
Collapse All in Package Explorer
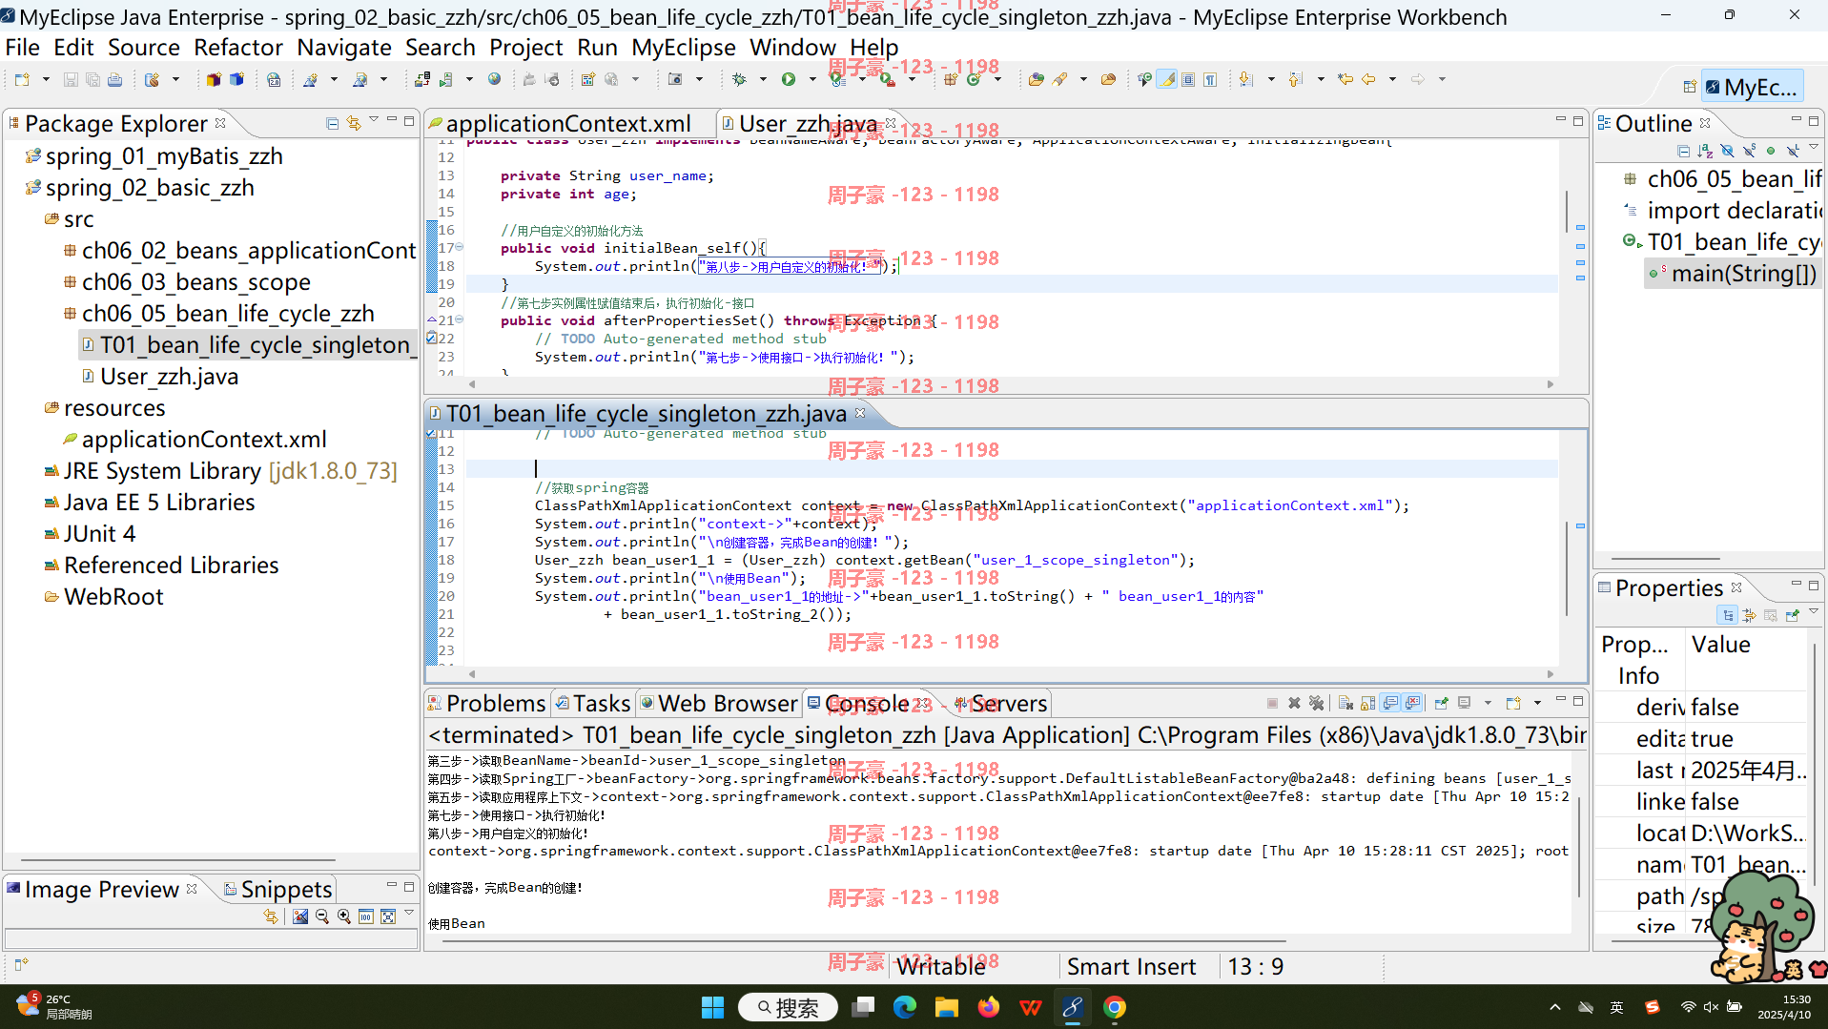point(332,123)
